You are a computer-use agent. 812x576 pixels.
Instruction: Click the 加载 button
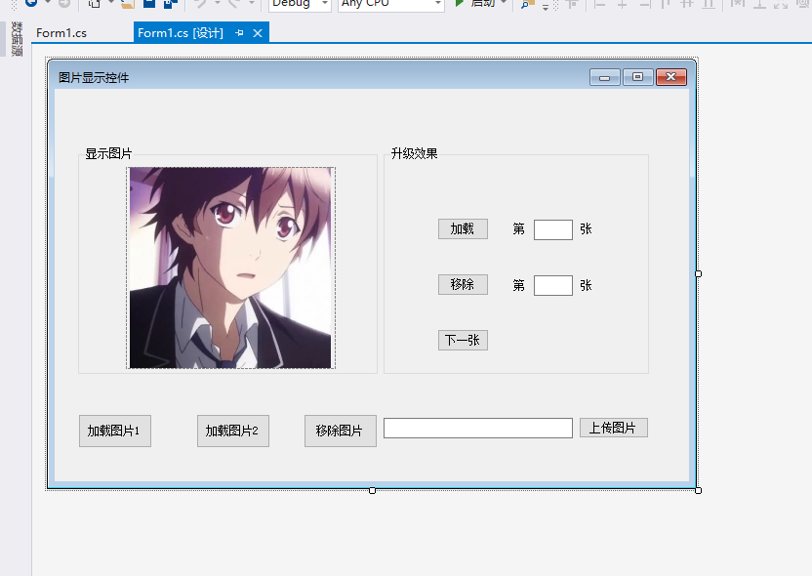463,229
